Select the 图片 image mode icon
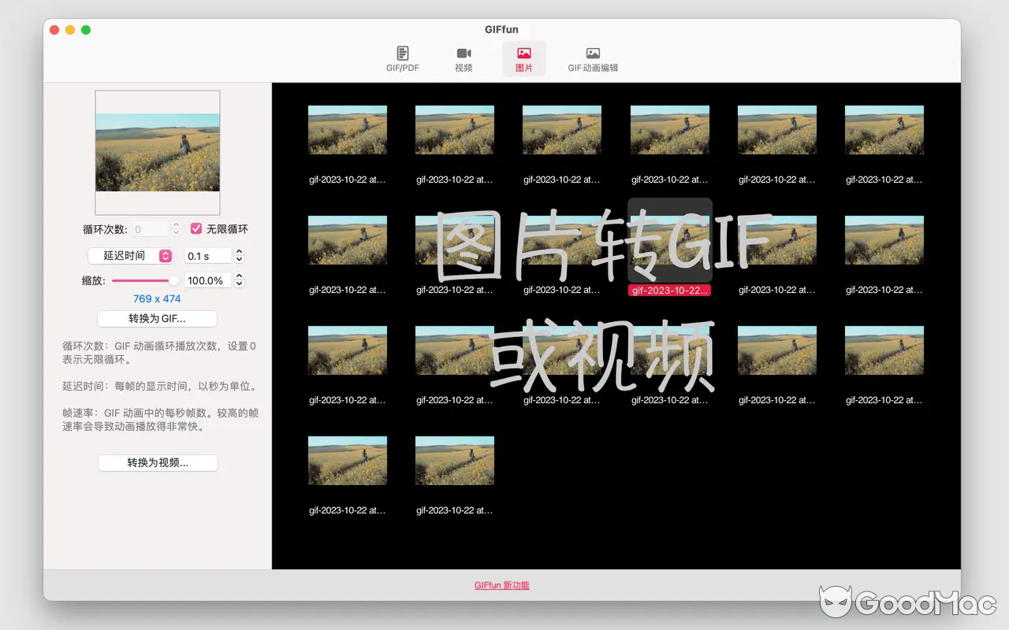Image resolution: width=1009 pixels, height=630 pixels. pos(523,58)
